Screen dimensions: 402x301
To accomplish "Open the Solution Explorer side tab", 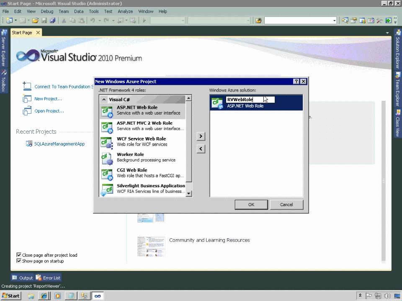I will [x=398, y=49].
